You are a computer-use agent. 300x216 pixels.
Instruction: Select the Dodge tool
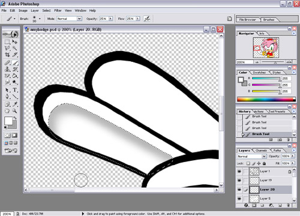point(14,82)
